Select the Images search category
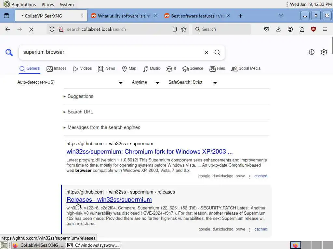Screen dimensions: 333x249 click(x=57, y=69)
